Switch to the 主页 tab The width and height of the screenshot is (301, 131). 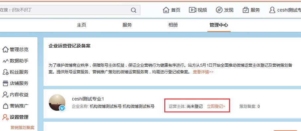tap(81, 25)
